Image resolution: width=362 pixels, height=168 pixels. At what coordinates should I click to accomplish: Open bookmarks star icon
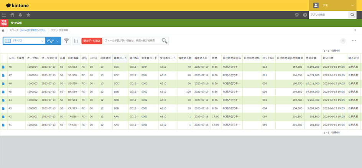[28, 15]
